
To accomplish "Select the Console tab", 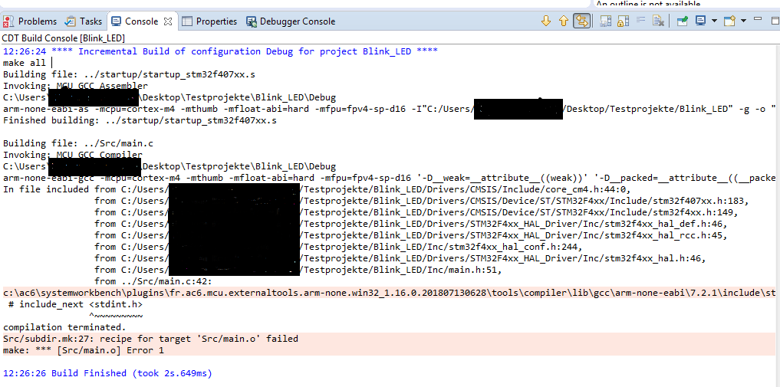I will click(141, 21).
